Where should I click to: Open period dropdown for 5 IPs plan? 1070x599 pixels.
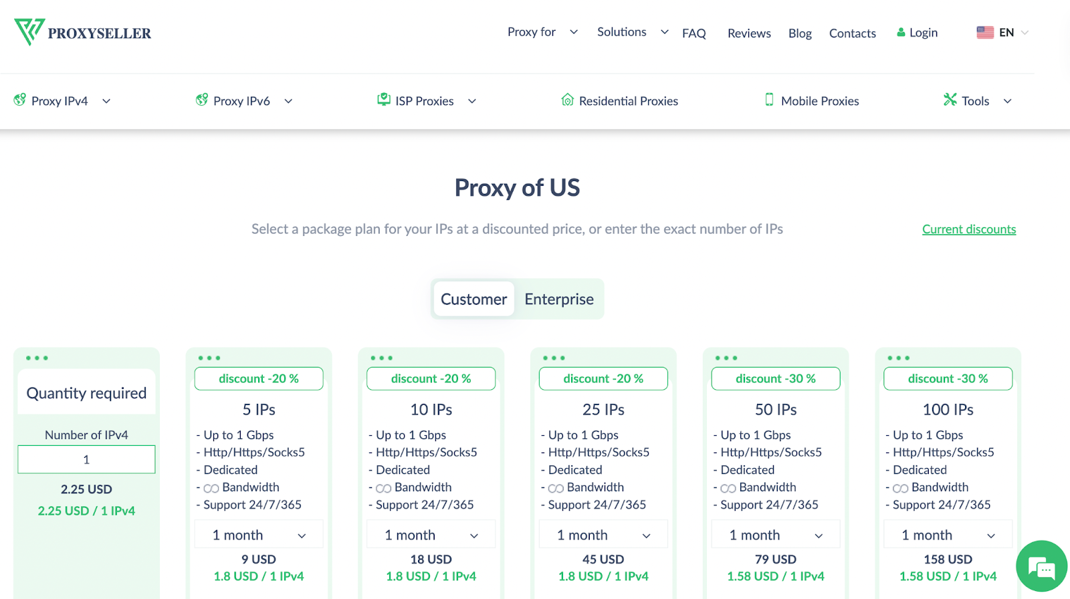pos(259,535)
